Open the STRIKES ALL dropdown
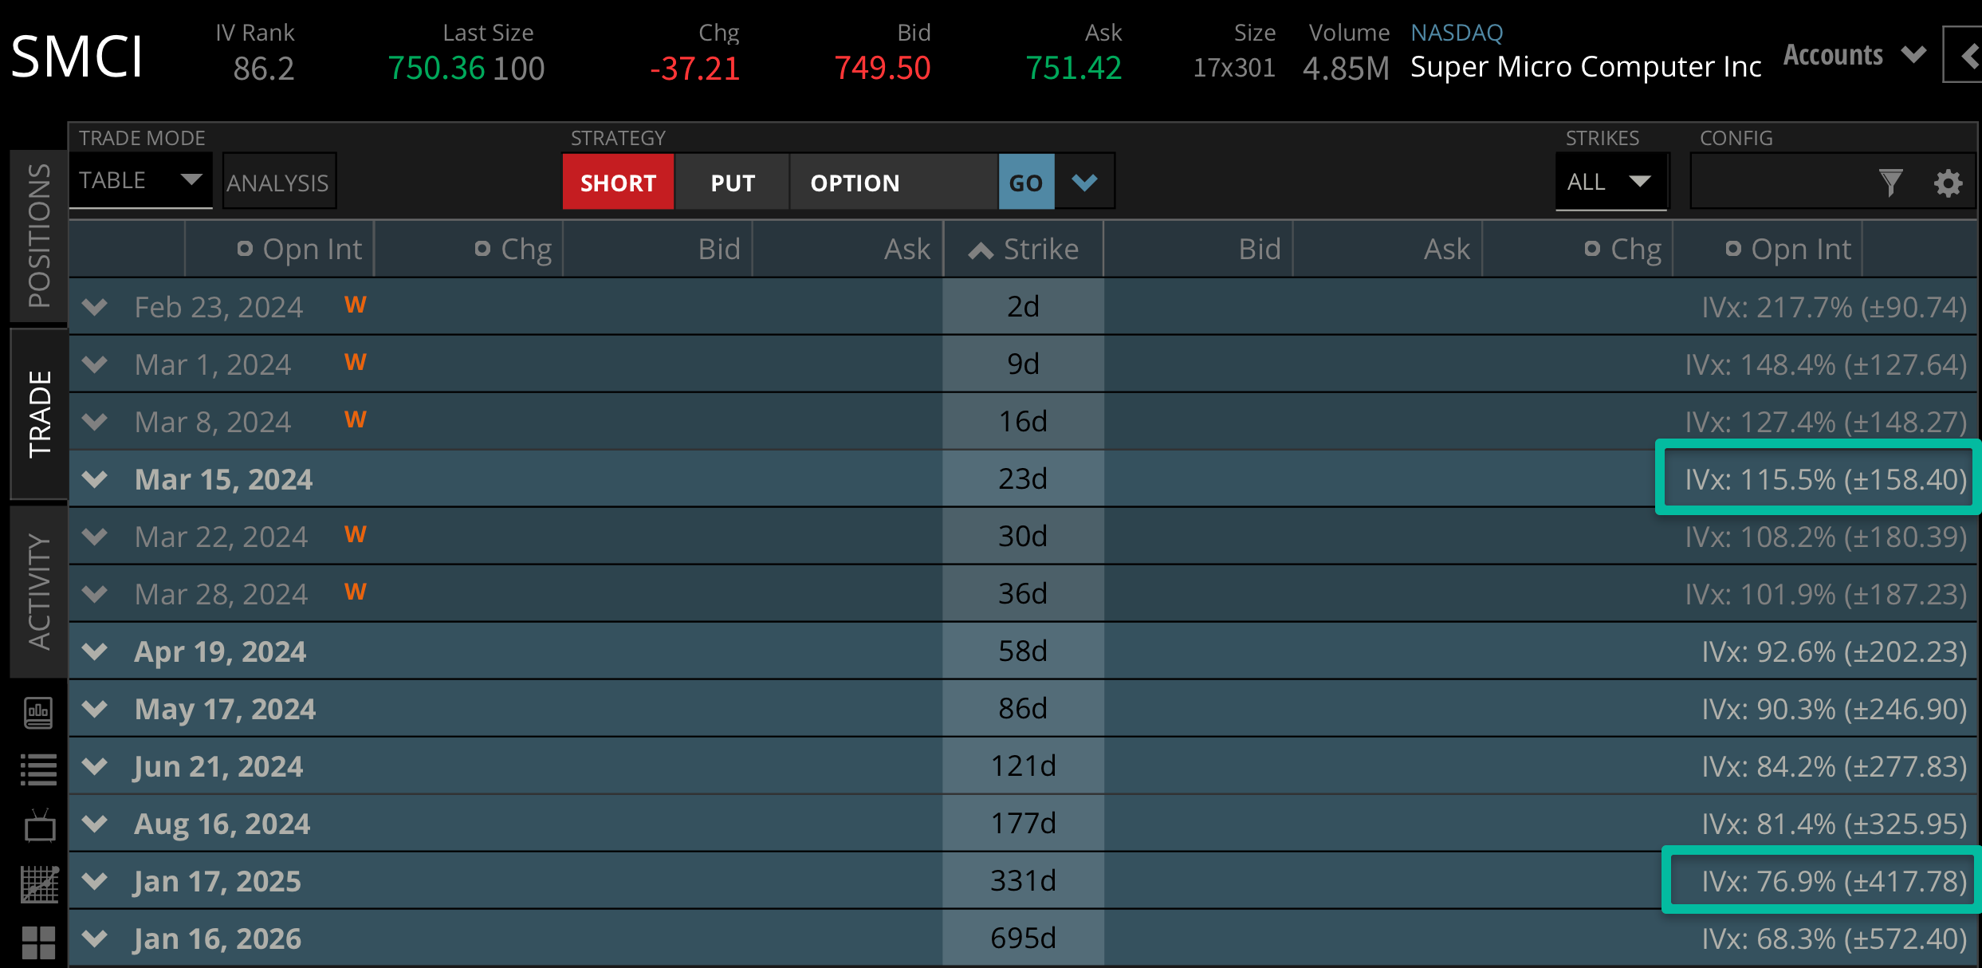Image resolution: width=1982 pixels, height=968 pixels. (1610, 182)
